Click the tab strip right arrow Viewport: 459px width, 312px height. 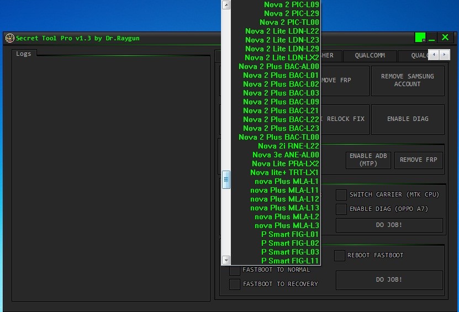point(445,55)
